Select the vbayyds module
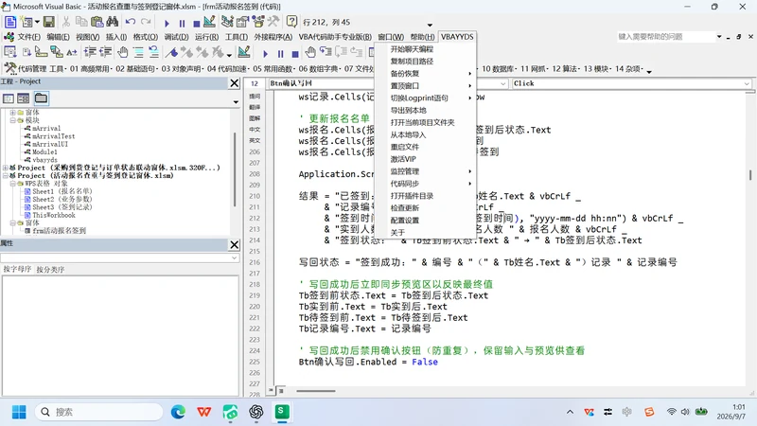This screenshot has width=757, height=426. [x=44, y=160]
